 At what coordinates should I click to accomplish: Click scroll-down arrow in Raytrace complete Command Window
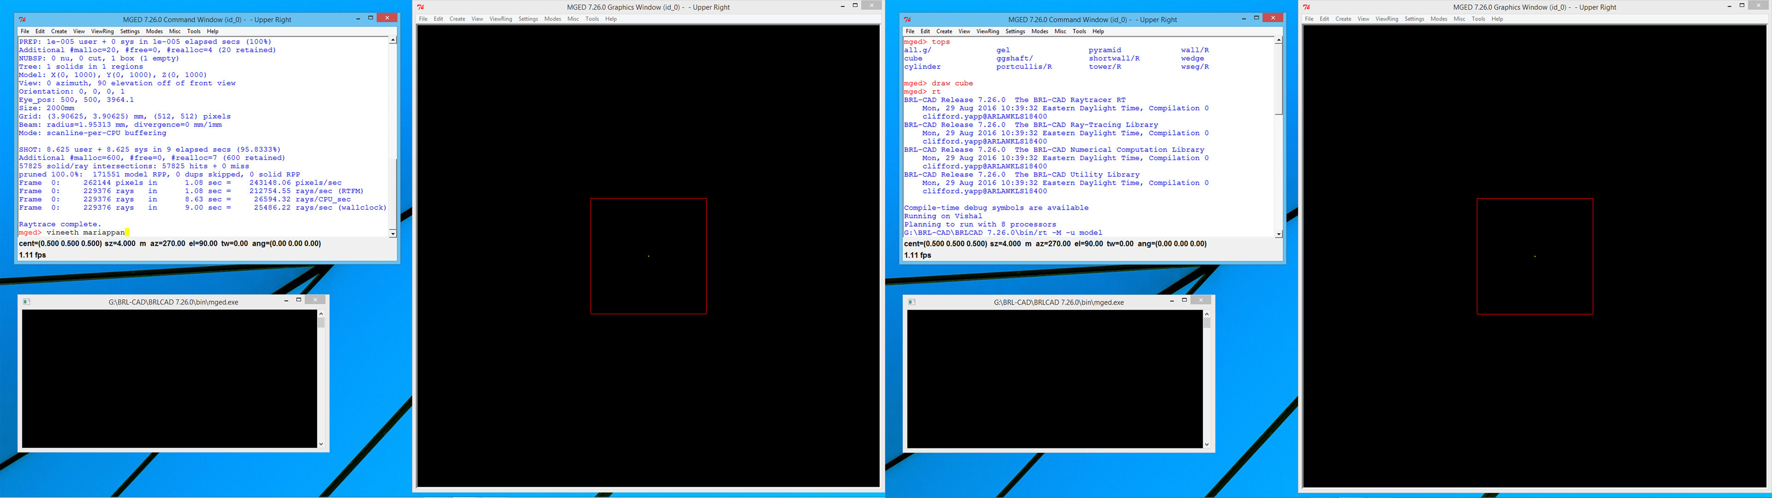click(393, 234)
